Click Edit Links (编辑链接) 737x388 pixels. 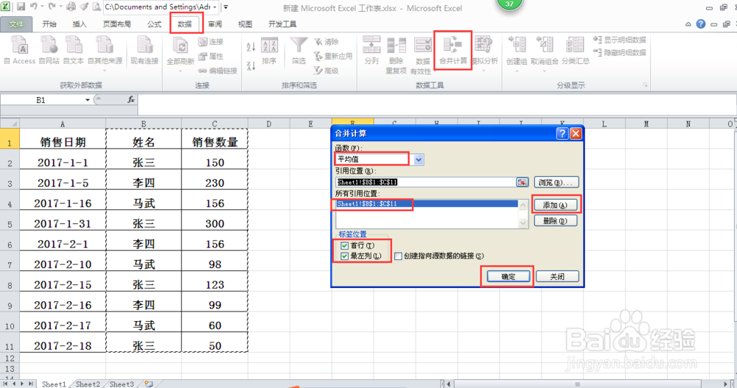217,71
